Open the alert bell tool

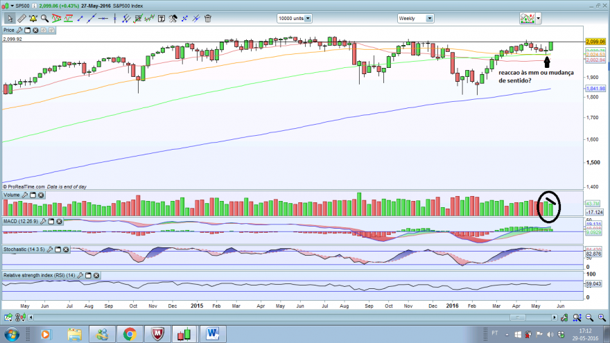[33, 18]
